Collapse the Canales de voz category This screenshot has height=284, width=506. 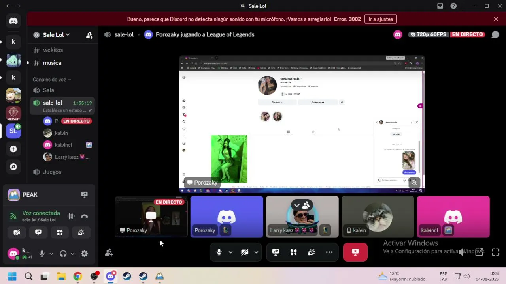[x=51, y=80]
